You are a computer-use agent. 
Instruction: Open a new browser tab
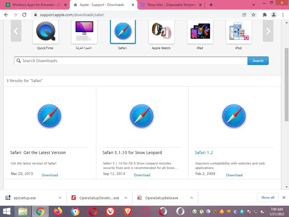[211, 5]
